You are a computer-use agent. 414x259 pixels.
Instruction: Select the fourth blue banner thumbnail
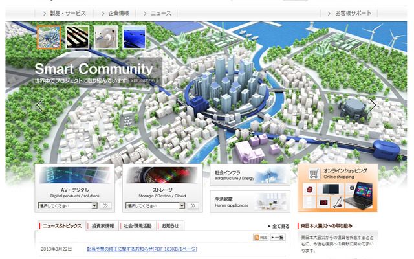(x=134, y=38)
